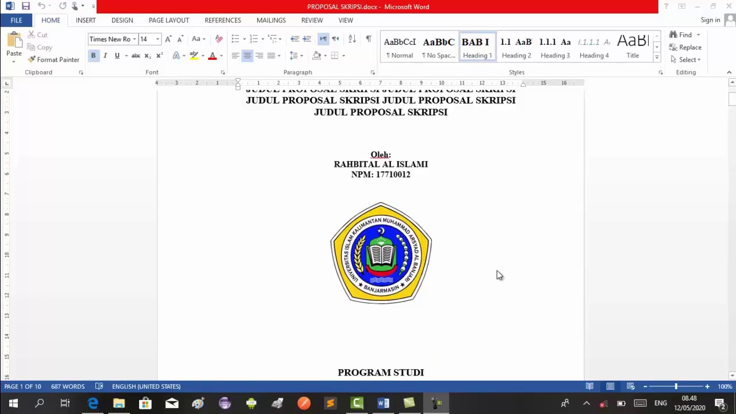Apply the Title style
Image resolution: width=736 pixels, height=414 pixels.
tap(632, 47)
